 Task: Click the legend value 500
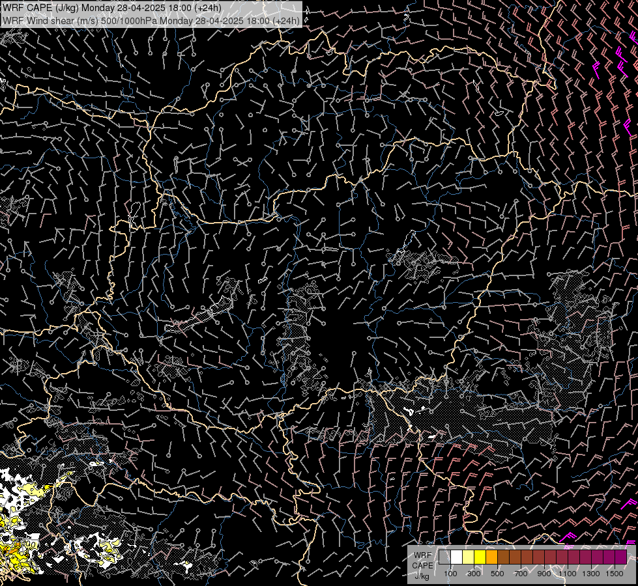tap(497, 574)
